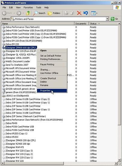The image size is (122, 166).
Task: Click Zebra KR203 (Copy 1) printer icon
Action: pyautogui.click(x=4, y=133)
